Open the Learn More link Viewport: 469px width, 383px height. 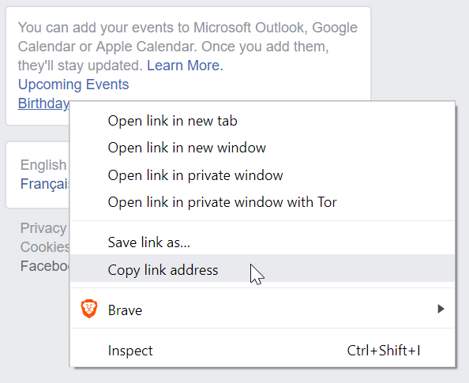185,66
